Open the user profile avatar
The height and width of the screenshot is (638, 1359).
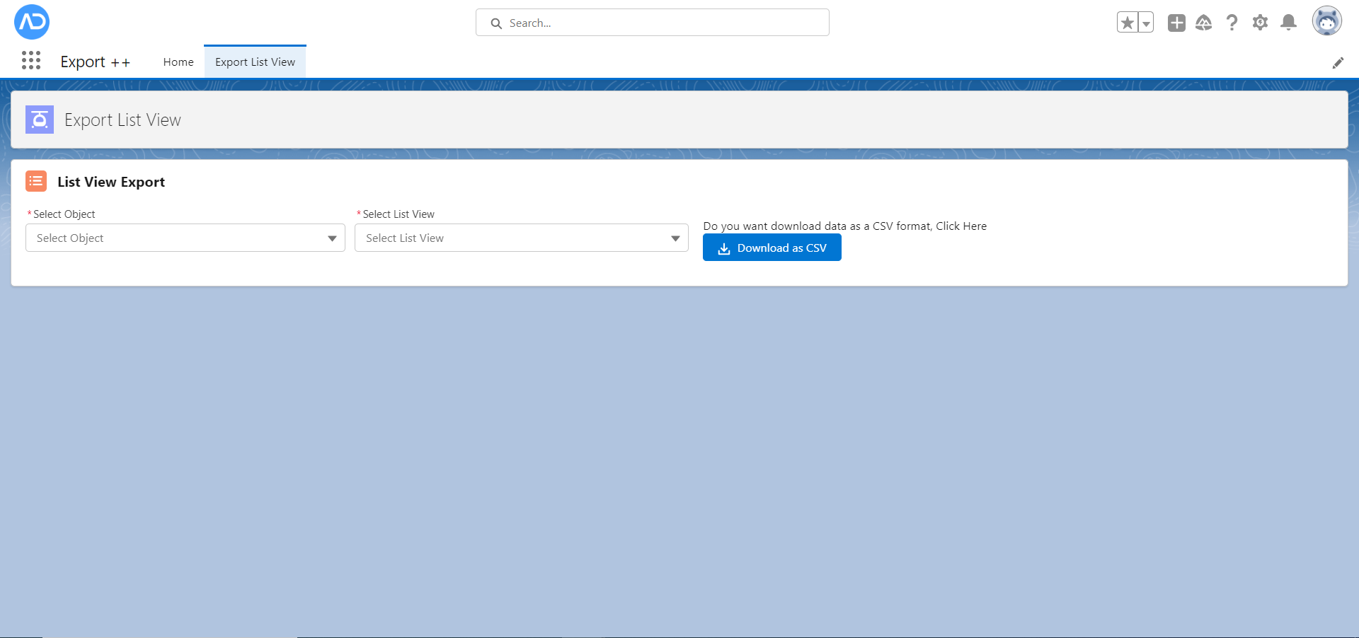click(x=1326, y=22)
